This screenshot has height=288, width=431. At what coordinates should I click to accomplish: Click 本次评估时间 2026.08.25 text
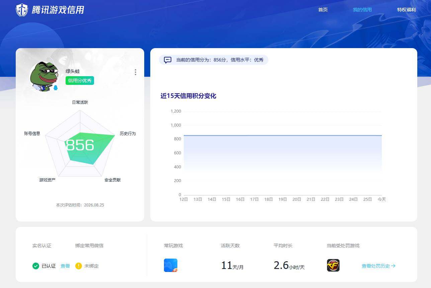80,205
